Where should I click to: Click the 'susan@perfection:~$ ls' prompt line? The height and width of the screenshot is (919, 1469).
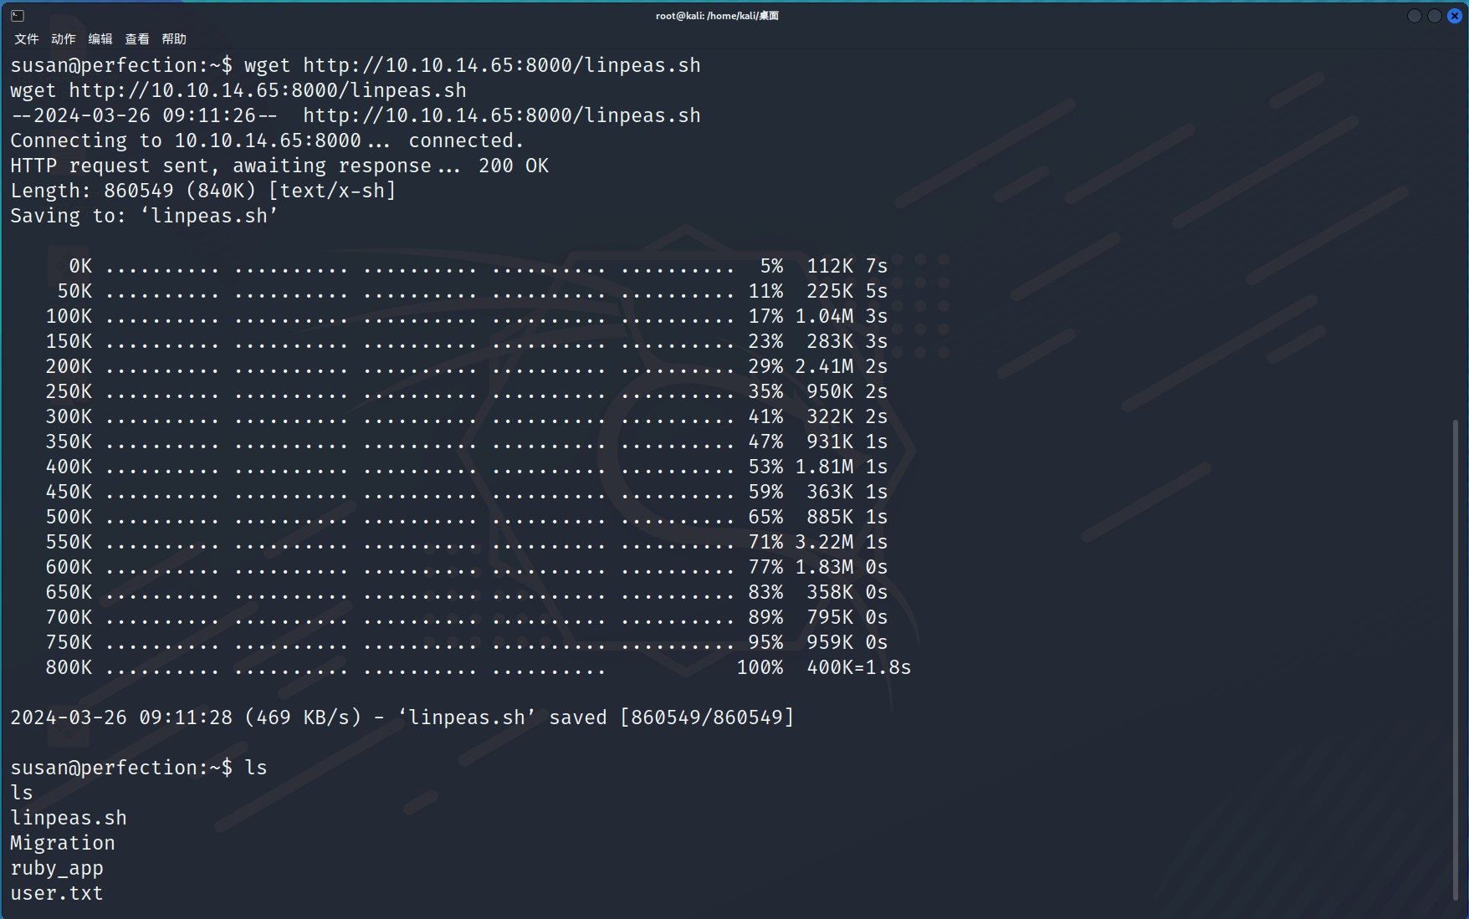click(x=139, y=768)
